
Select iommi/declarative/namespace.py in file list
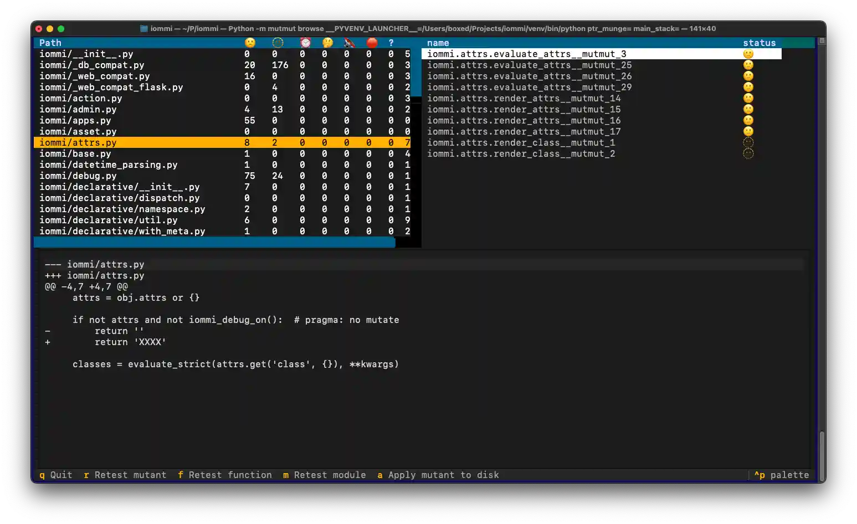[122, 209]
